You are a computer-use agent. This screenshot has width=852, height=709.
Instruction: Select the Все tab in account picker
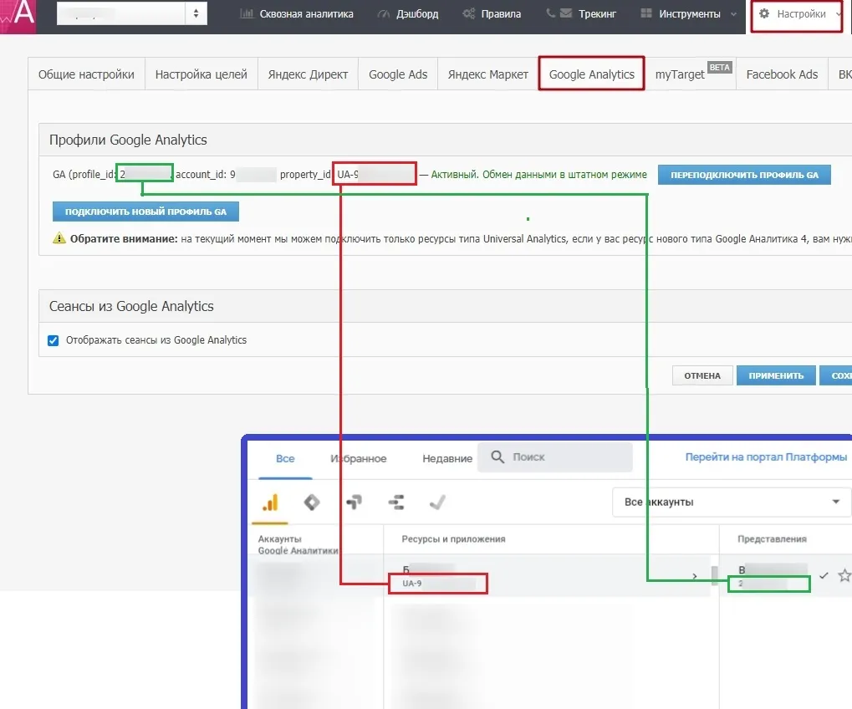[285, 458]
